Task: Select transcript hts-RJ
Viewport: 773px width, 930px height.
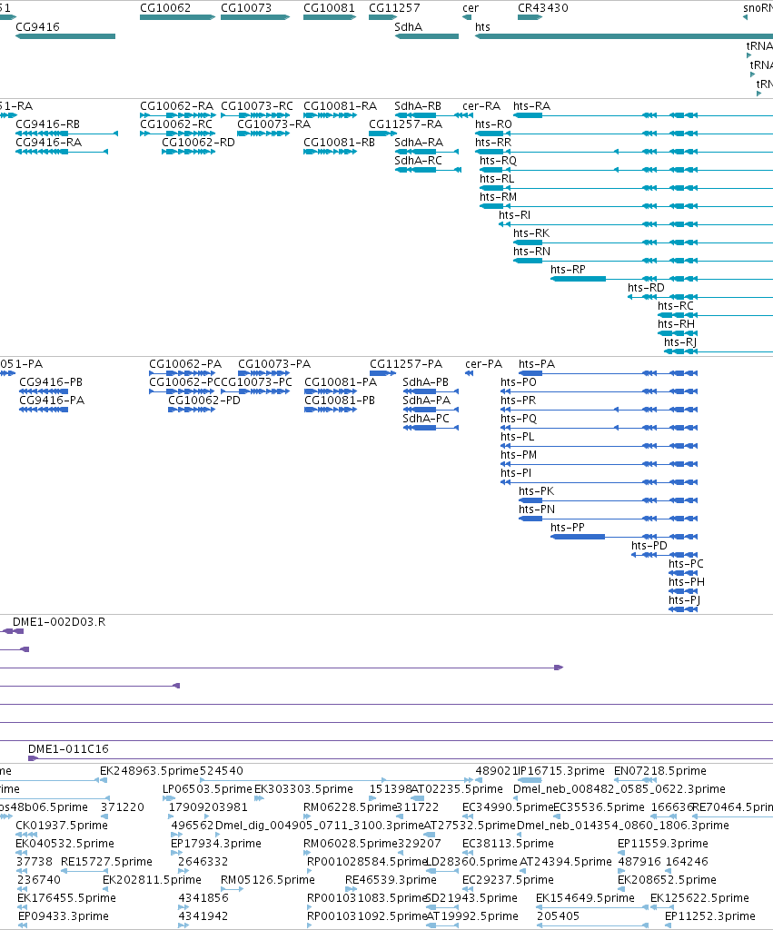Action: pos(718,351)
